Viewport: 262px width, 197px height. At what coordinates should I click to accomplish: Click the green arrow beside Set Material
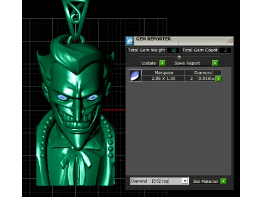[223, 181]
